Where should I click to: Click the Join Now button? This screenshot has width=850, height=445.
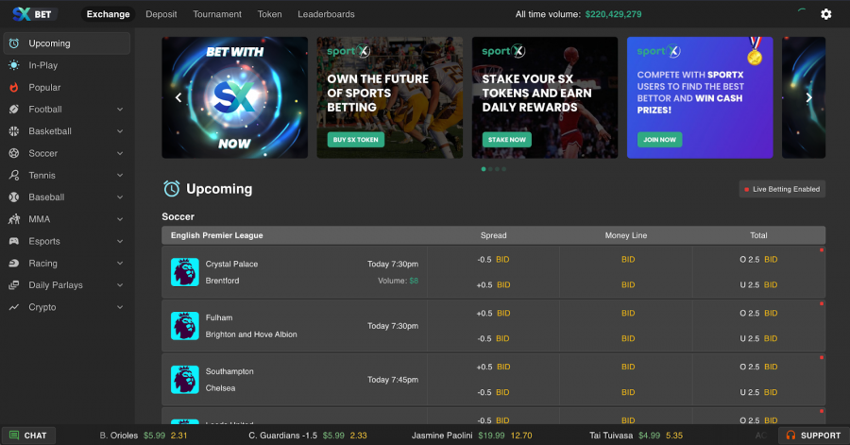(x=660, y=139)
